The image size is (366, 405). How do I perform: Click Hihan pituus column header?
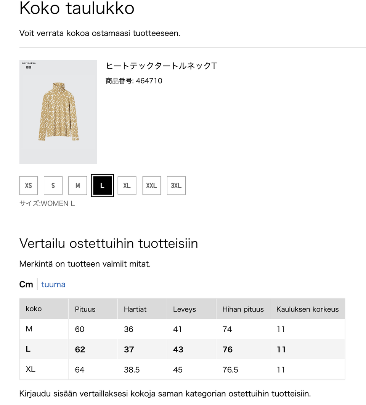(243, 309)
